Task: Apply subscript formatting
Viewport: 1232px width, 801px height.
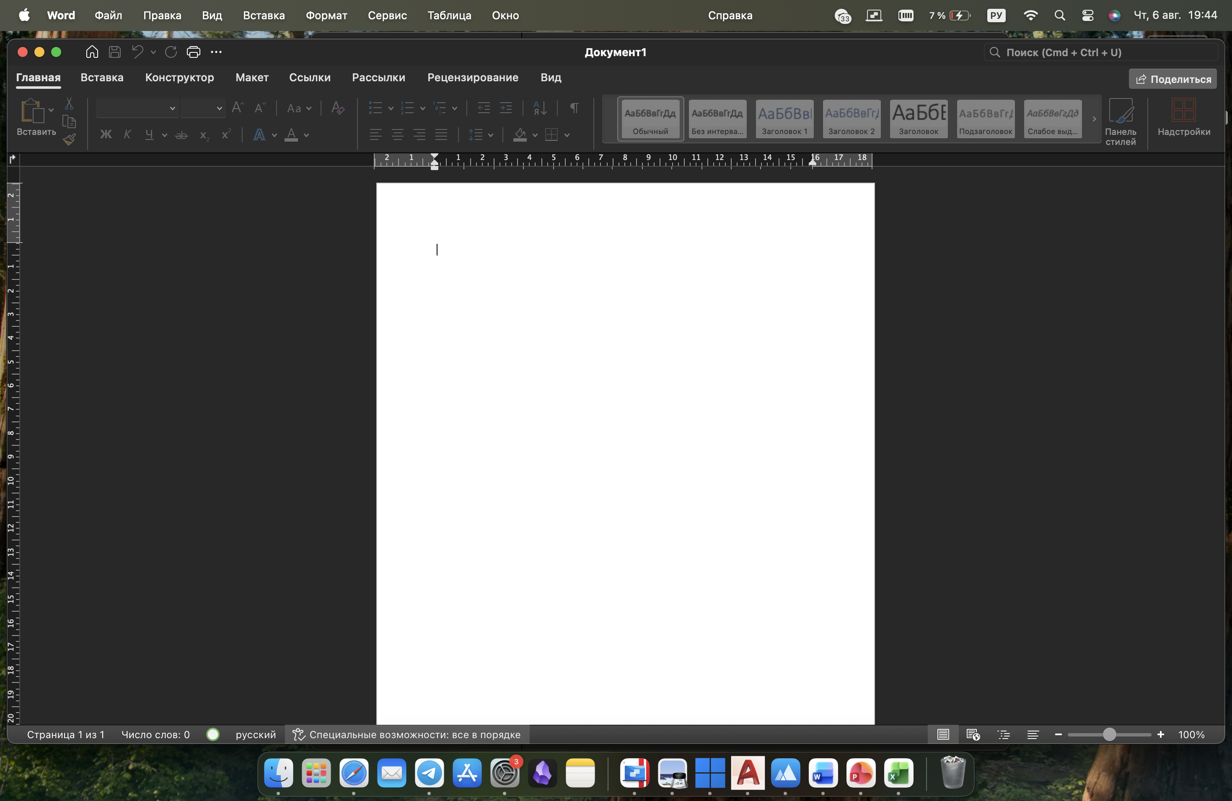Action: tap(204, 135)
